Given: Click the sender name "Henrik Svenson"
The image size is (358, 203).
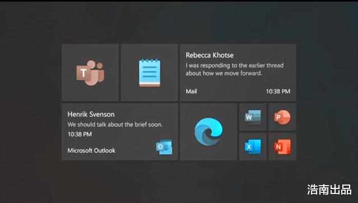Looking at the screenshot, I should (x=91, y=114).
